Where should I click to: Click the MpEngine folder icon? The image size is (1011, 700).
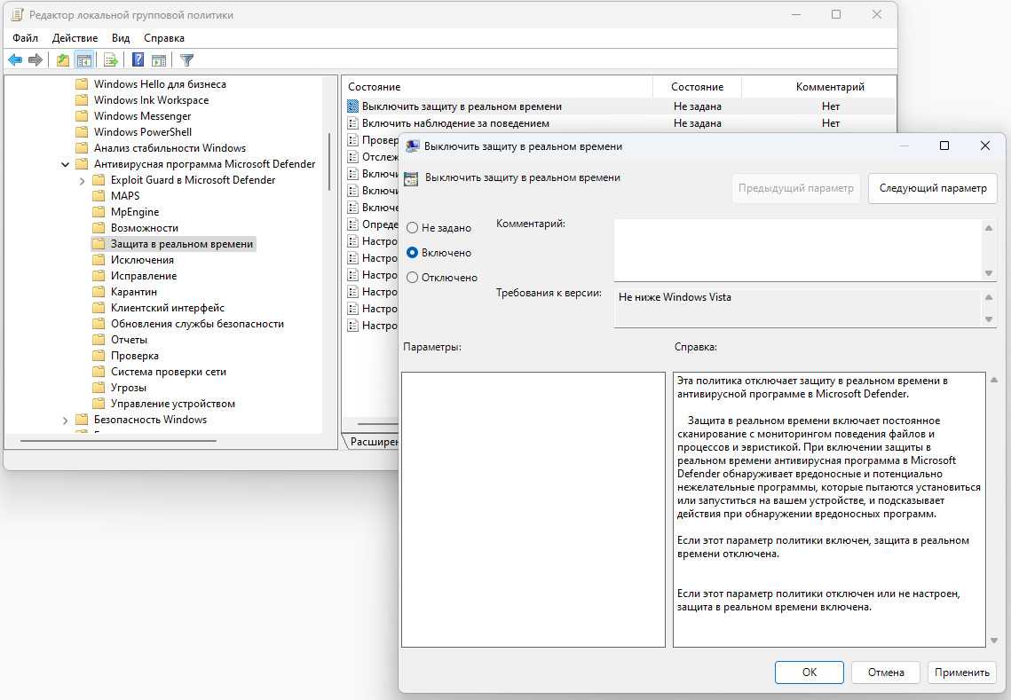pyautogui.click(x=99, y=211)
